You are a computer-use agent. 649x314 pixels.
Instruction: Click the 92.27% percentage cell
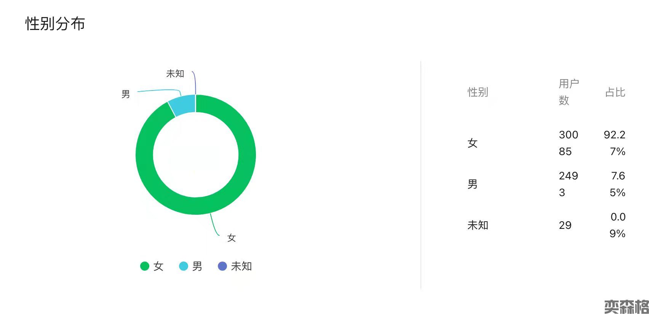(615, 143)
